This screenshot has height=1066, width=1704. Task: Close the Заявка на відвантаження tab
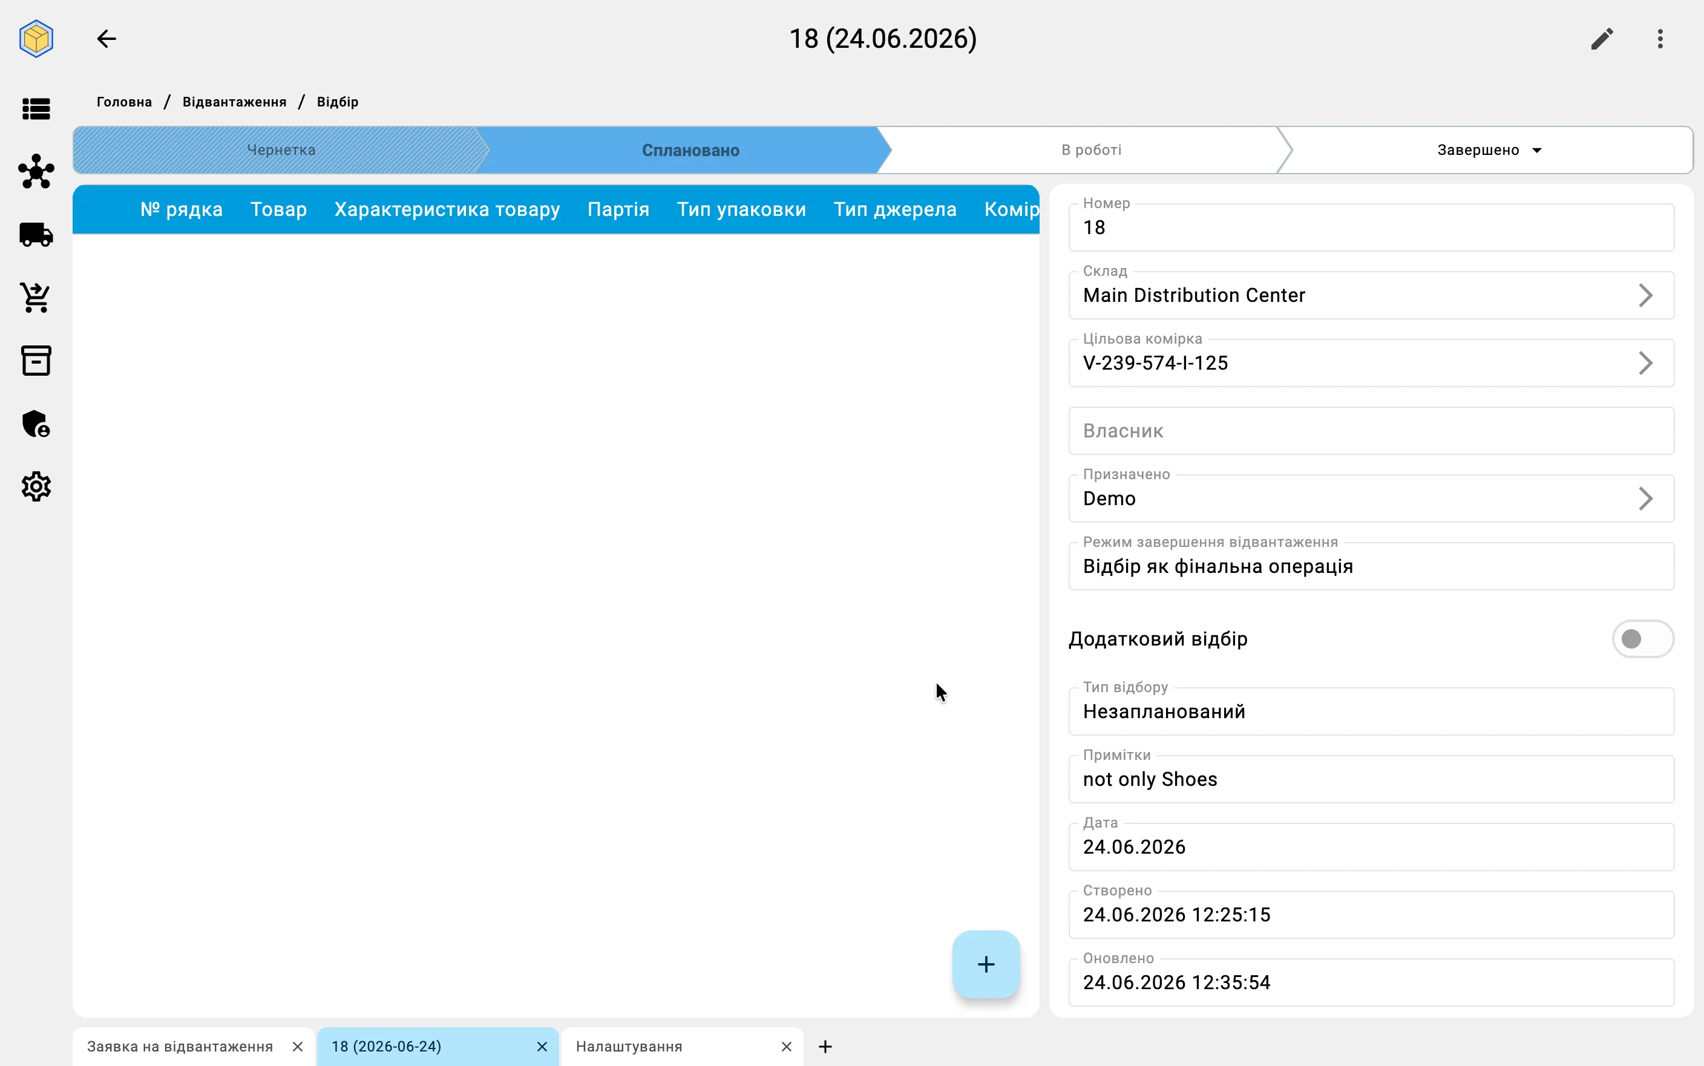[x=298, y=1046]
